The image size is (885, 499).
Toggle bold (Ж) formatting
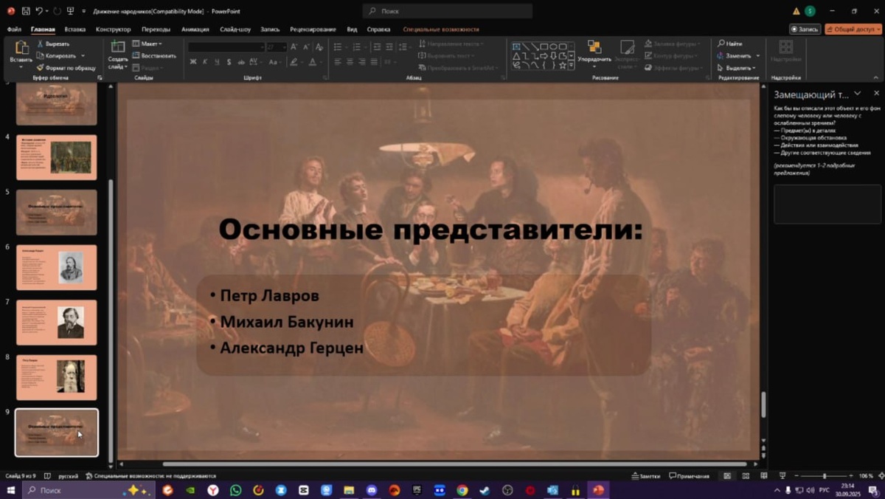[193, 62]
